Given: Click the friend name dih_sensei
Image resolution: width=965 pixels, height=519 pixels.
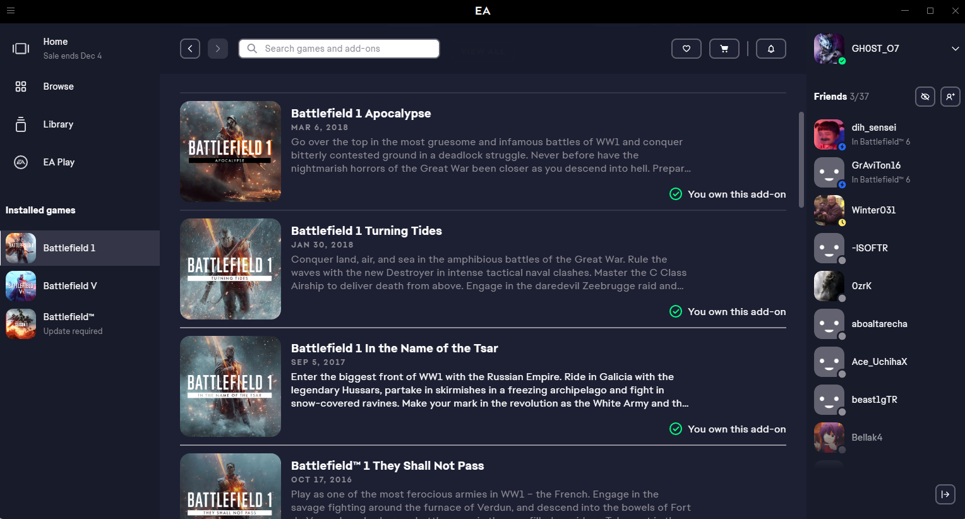Looking at the screenshot, I should (873, 128).
